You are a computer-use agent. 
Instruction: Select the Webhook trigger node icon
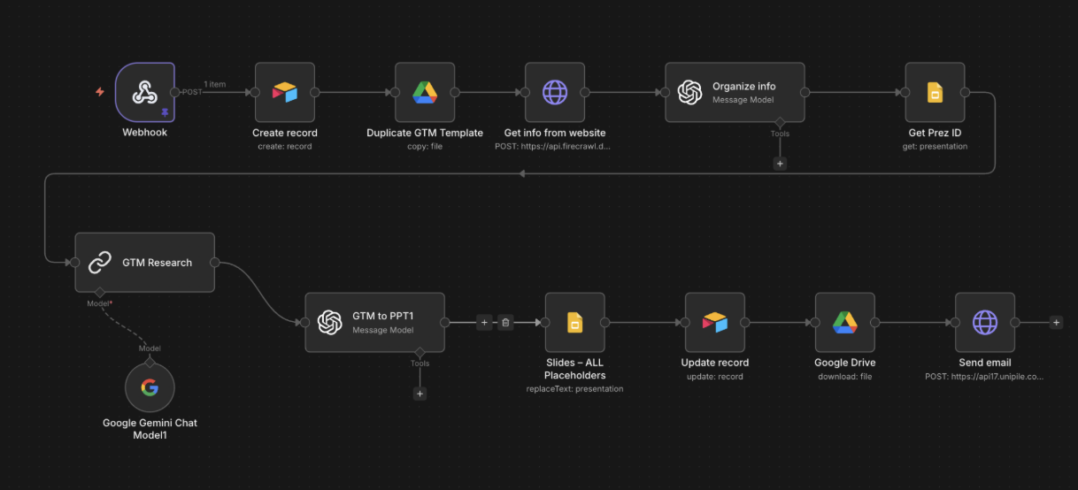pos(144,92)
